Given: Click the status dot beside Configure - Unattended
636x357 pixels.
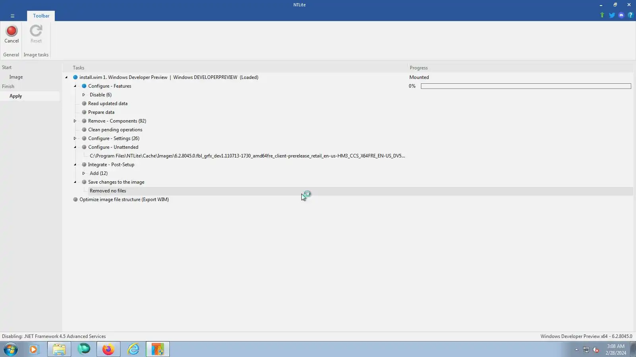Looking at the screenshot, I should coord(84,147).
